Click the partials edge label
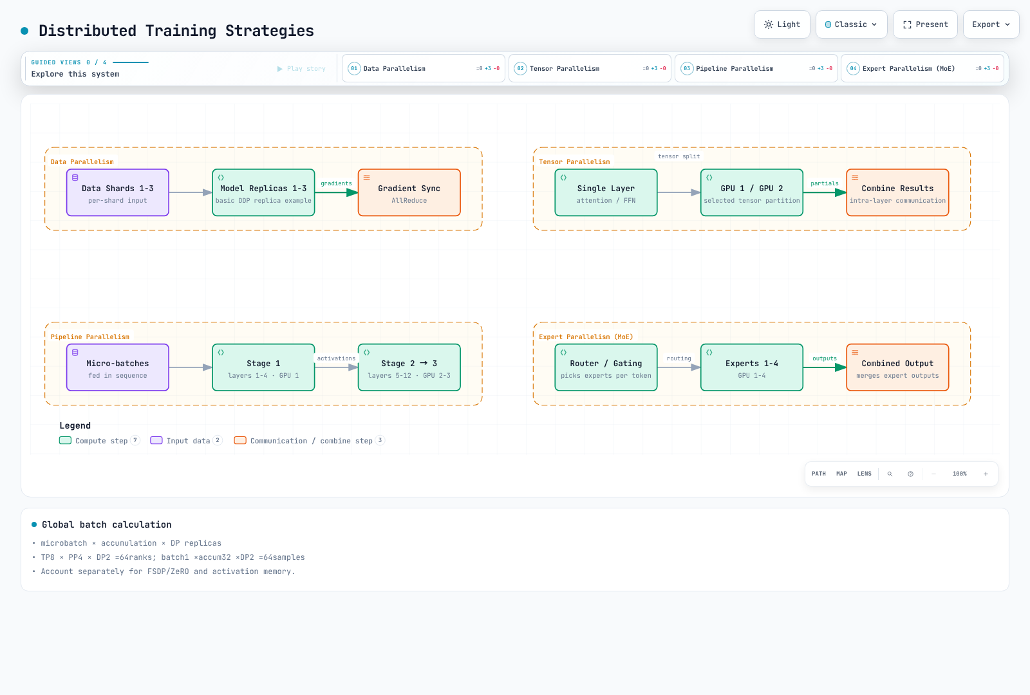 825,183
